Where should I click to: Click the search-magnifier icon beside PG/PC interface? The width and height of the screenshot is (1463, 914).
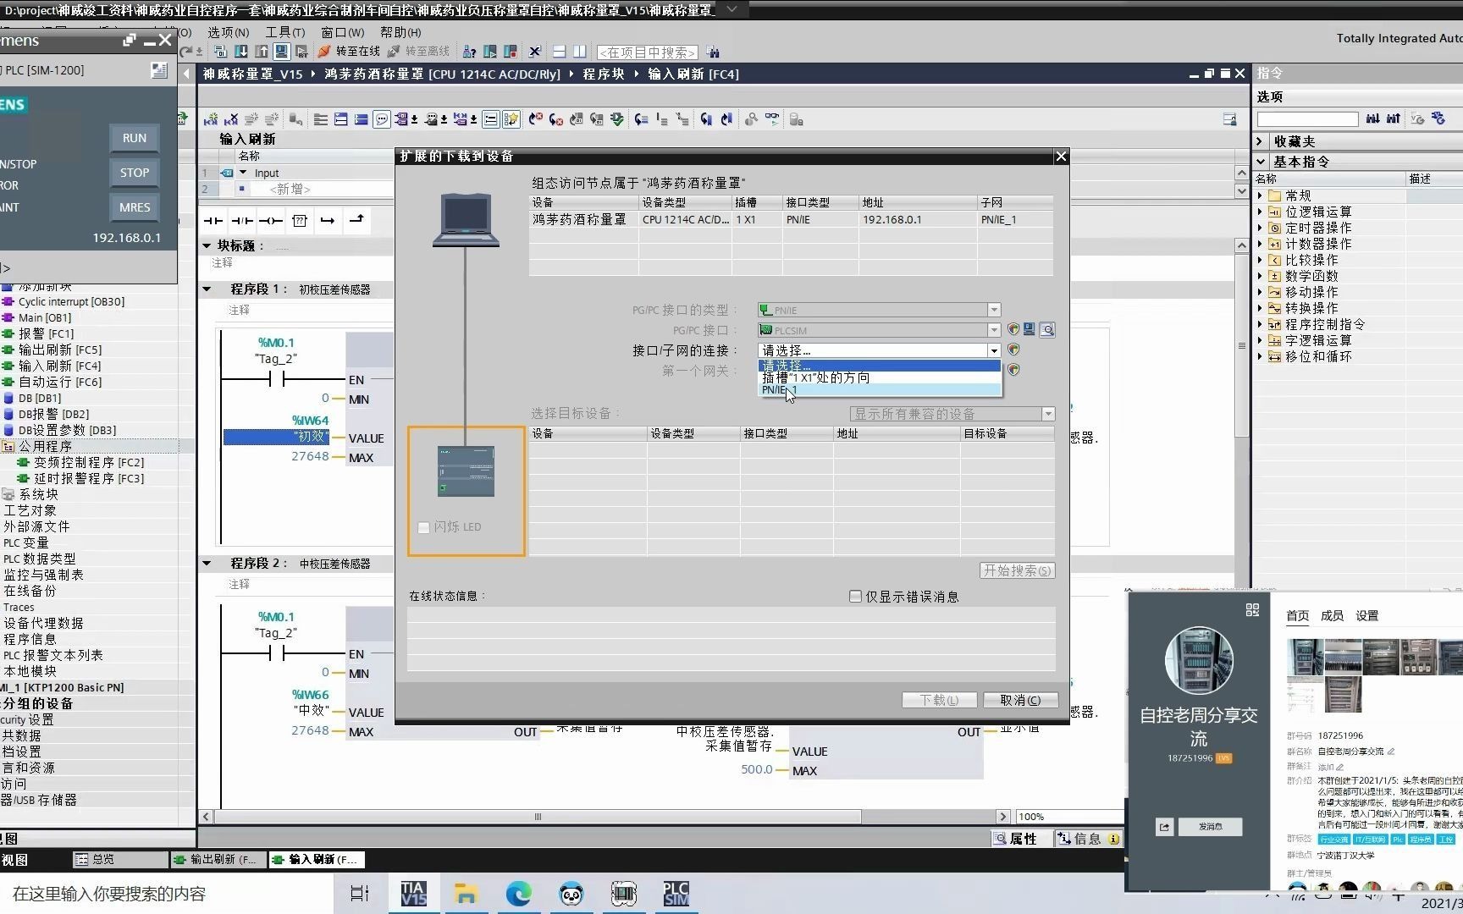1047,330
